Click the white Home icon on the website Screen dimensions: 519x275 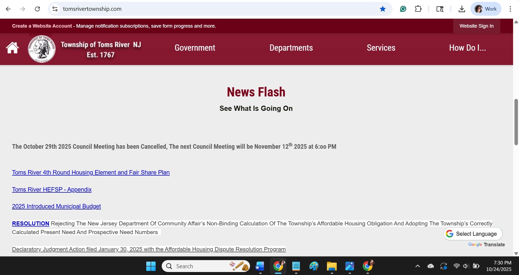click(12, 48)
